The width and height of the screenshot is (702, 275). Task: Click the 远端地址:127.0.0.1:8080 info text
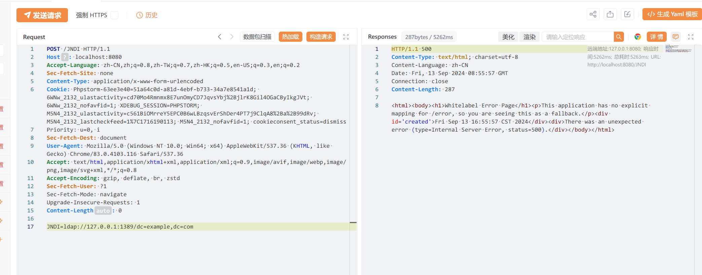614,49
